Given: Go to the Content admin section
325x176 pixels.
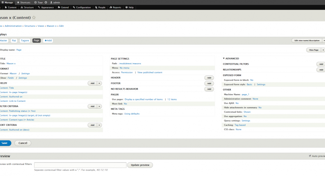Looking at the screenshot, I should (x=11, y=8).
